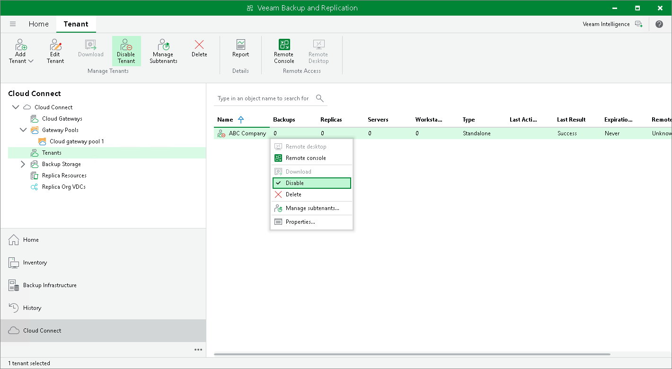Viewport: 672px width, 369px height.
Task: Click the search magnifier icon
Action: [x=320, y=98]
